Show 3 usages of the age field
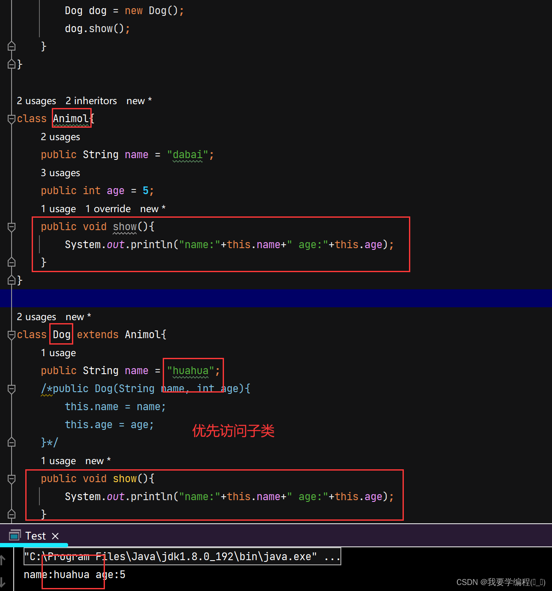This screenshot has width=552, height=591. click(60, 173)
